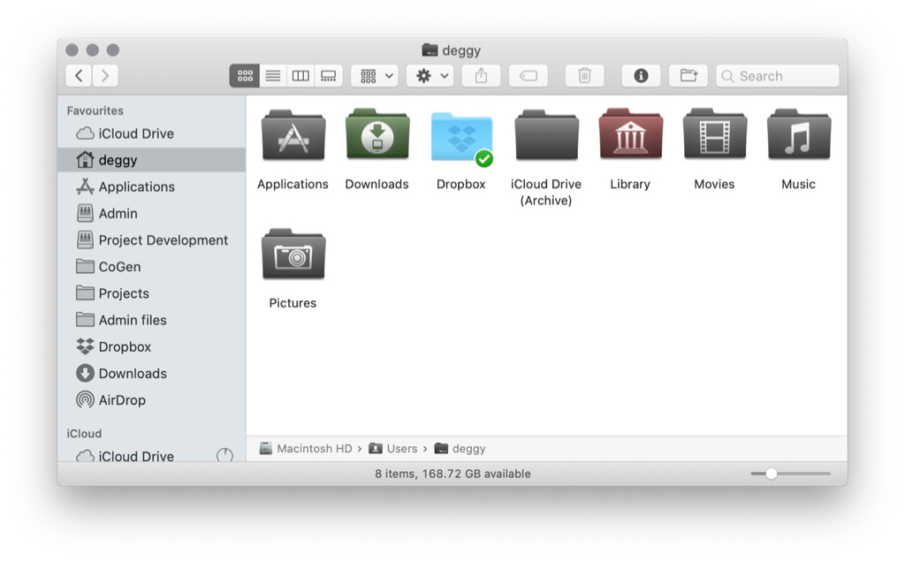This screenshot has width=905, height=562.
Task: Click the Applications folder label text
Action: [x=293, y=184]
